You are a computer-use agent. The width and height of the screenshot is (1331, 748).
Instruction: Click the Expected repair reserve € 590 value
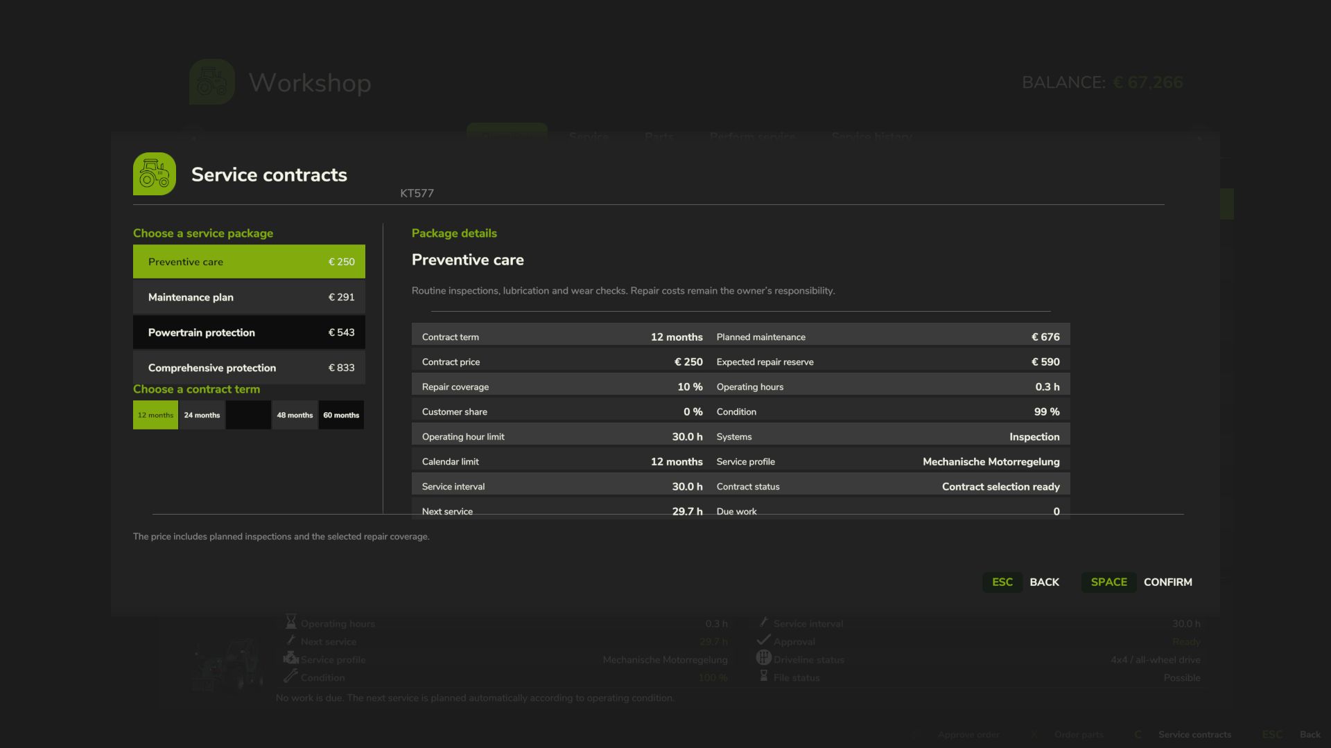coord(1045,362)
